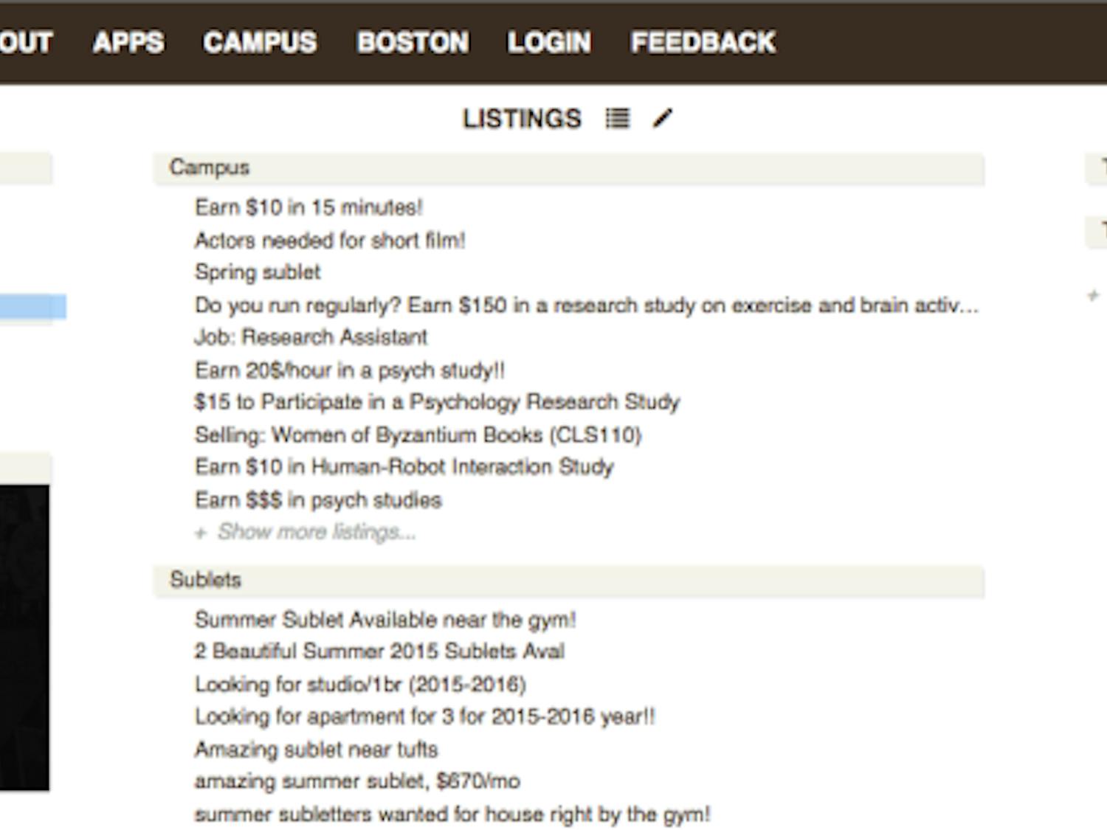Open the Spring sublet listing

pos(257,272)
